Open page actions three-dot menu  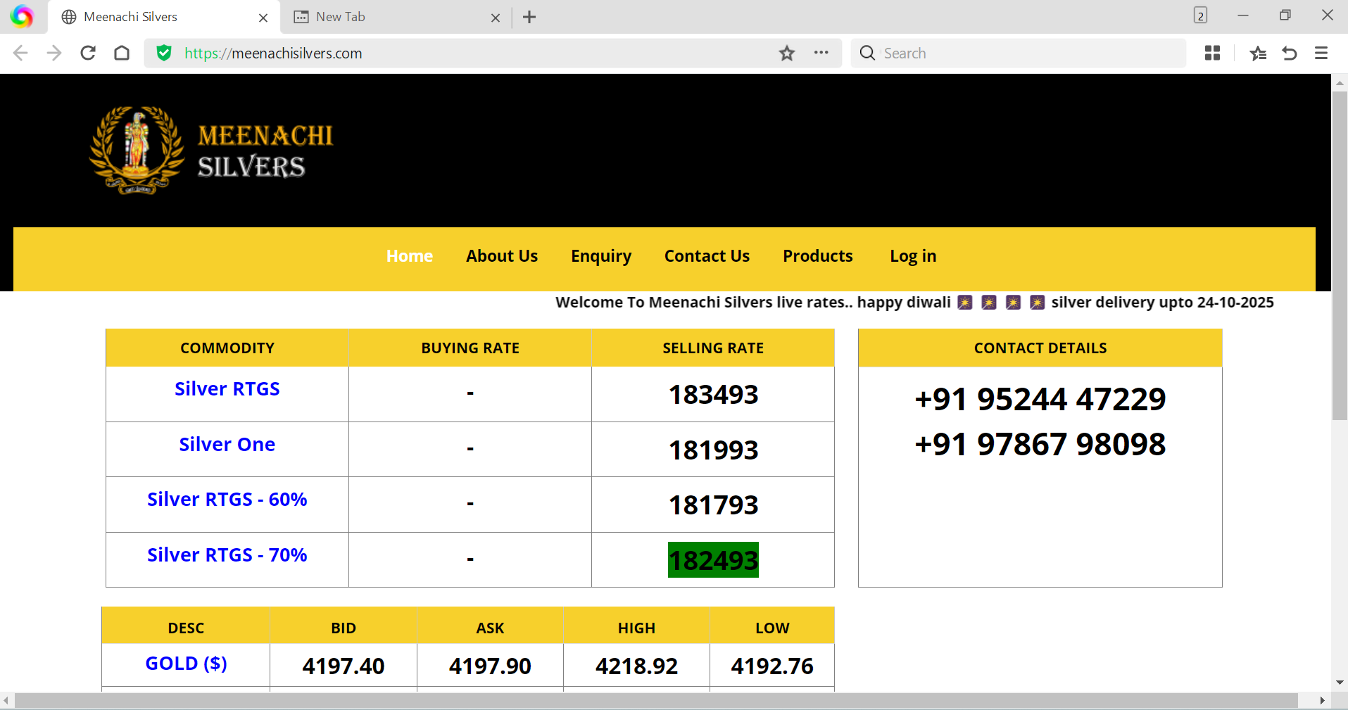point(821,53)
